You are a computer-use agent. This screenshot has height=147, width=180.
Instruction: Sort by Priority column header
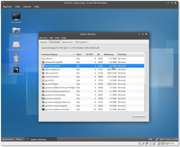pyautogui.click(x=131, y=54)
